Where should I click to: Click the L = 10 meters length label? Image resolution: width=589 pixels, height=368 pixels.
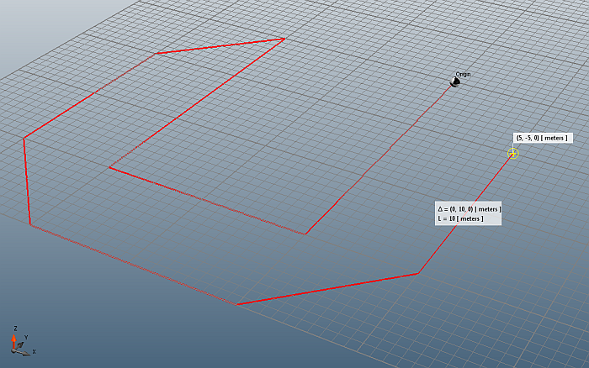[460, 218]
